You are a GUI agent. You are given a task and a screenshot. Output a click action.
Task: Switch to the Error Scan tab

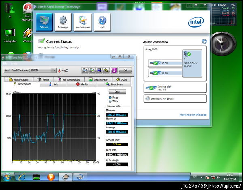pos(114,84)
